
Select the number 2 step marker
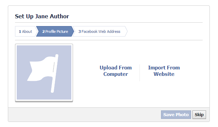click(x=44, y=31)
